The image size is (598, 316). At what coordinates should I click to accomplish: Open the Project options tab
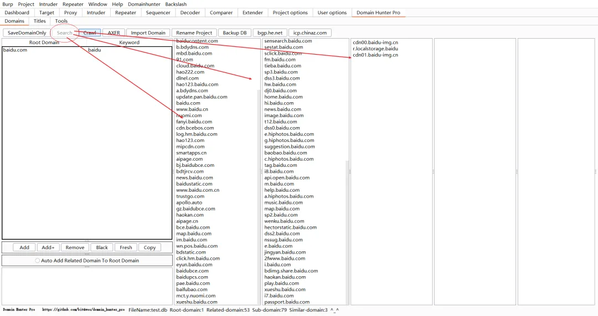290,13
